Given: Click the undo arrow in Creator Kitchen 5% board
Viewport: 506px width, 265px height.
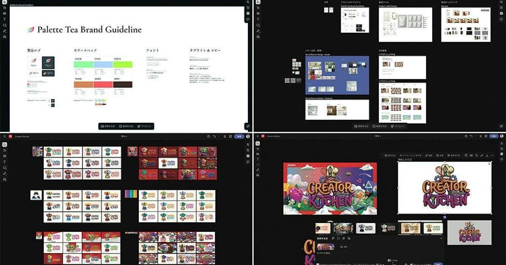Looking at the screenshot, I should click(x=214, y=136).
